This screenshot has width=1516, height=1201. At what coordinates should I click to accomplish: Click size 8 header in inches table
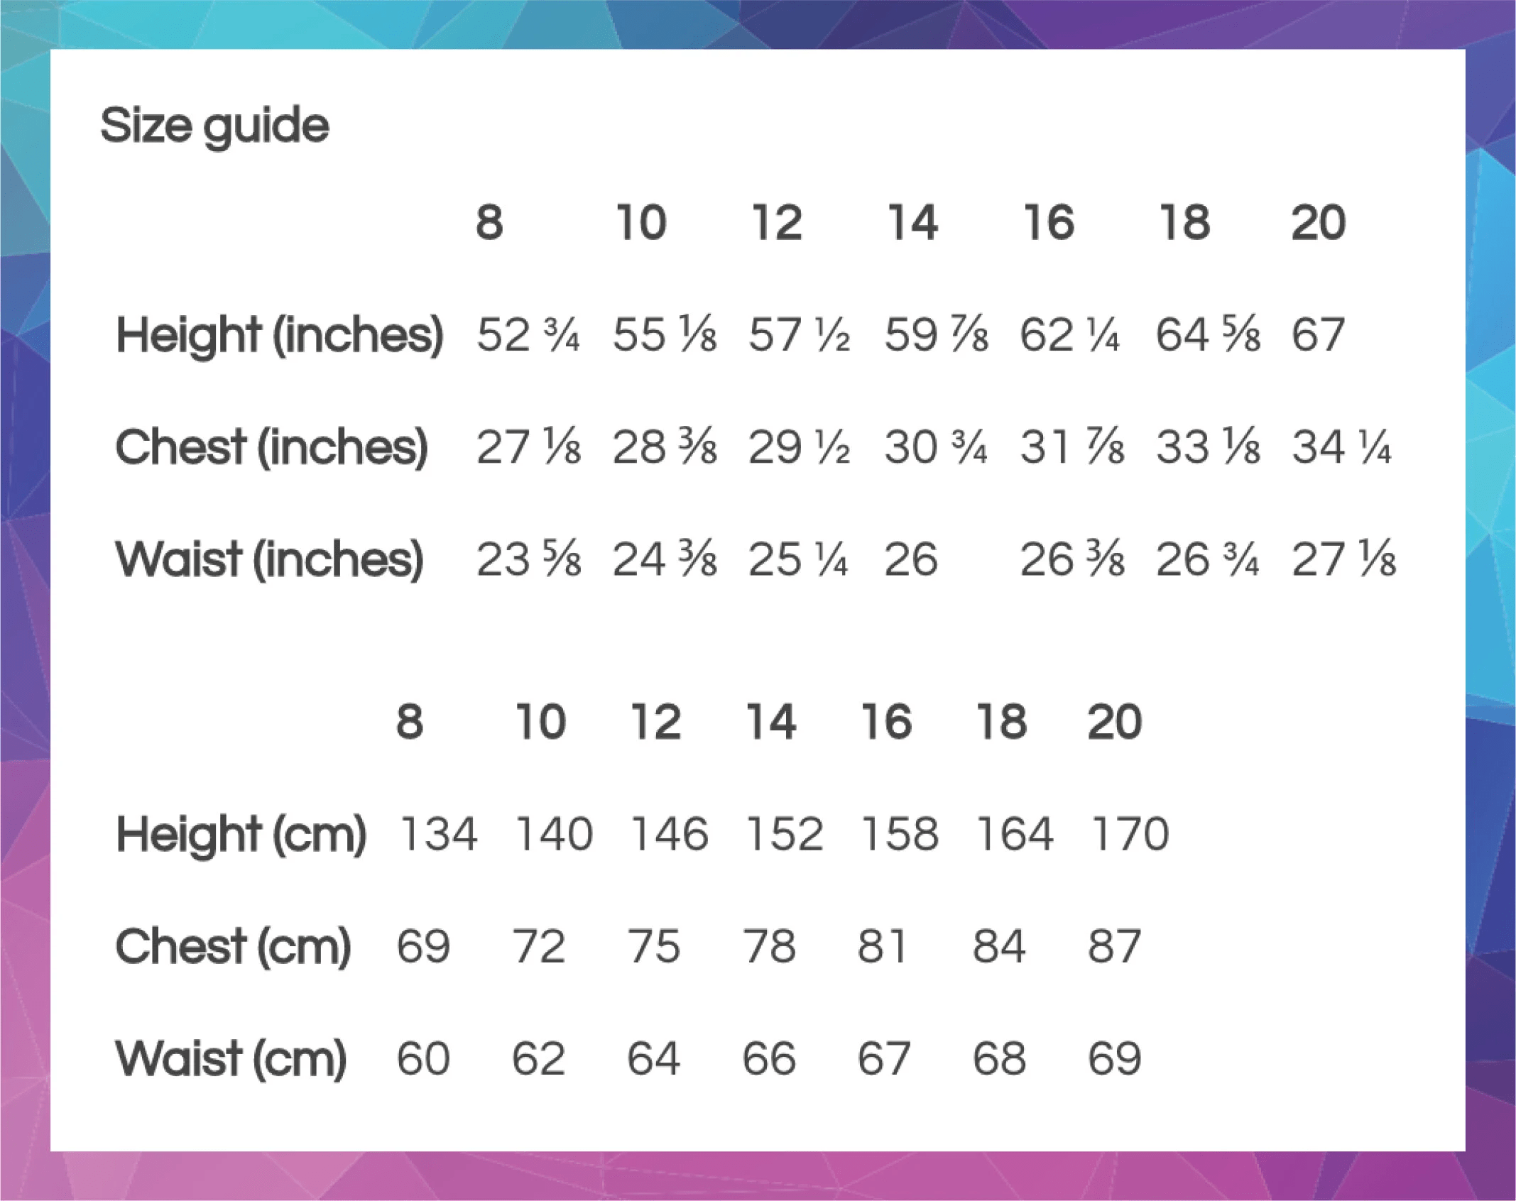point(489,223)
